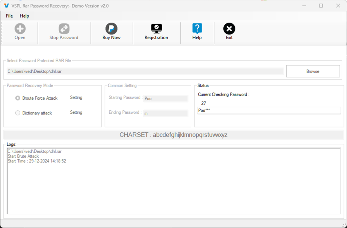347x228 pixels.
Task: Click the Help question mark icon
Action: click(197, 29)
